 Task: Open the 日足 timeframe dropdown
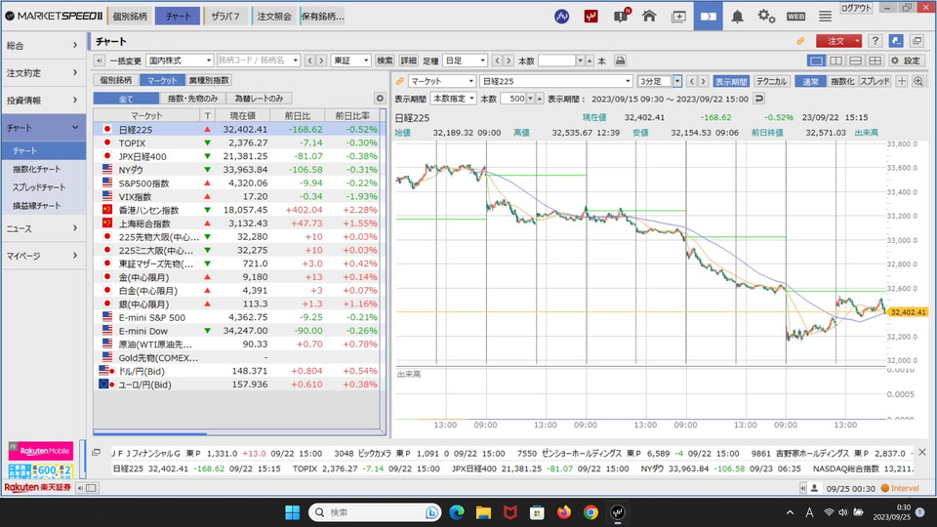coord(465,61)
